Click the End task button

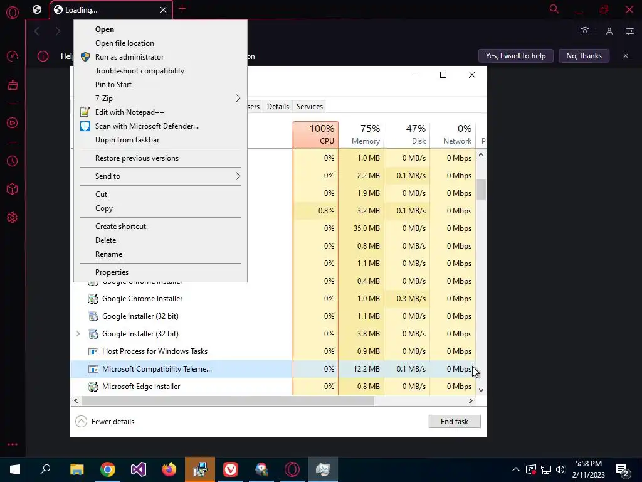click(455, 421)
